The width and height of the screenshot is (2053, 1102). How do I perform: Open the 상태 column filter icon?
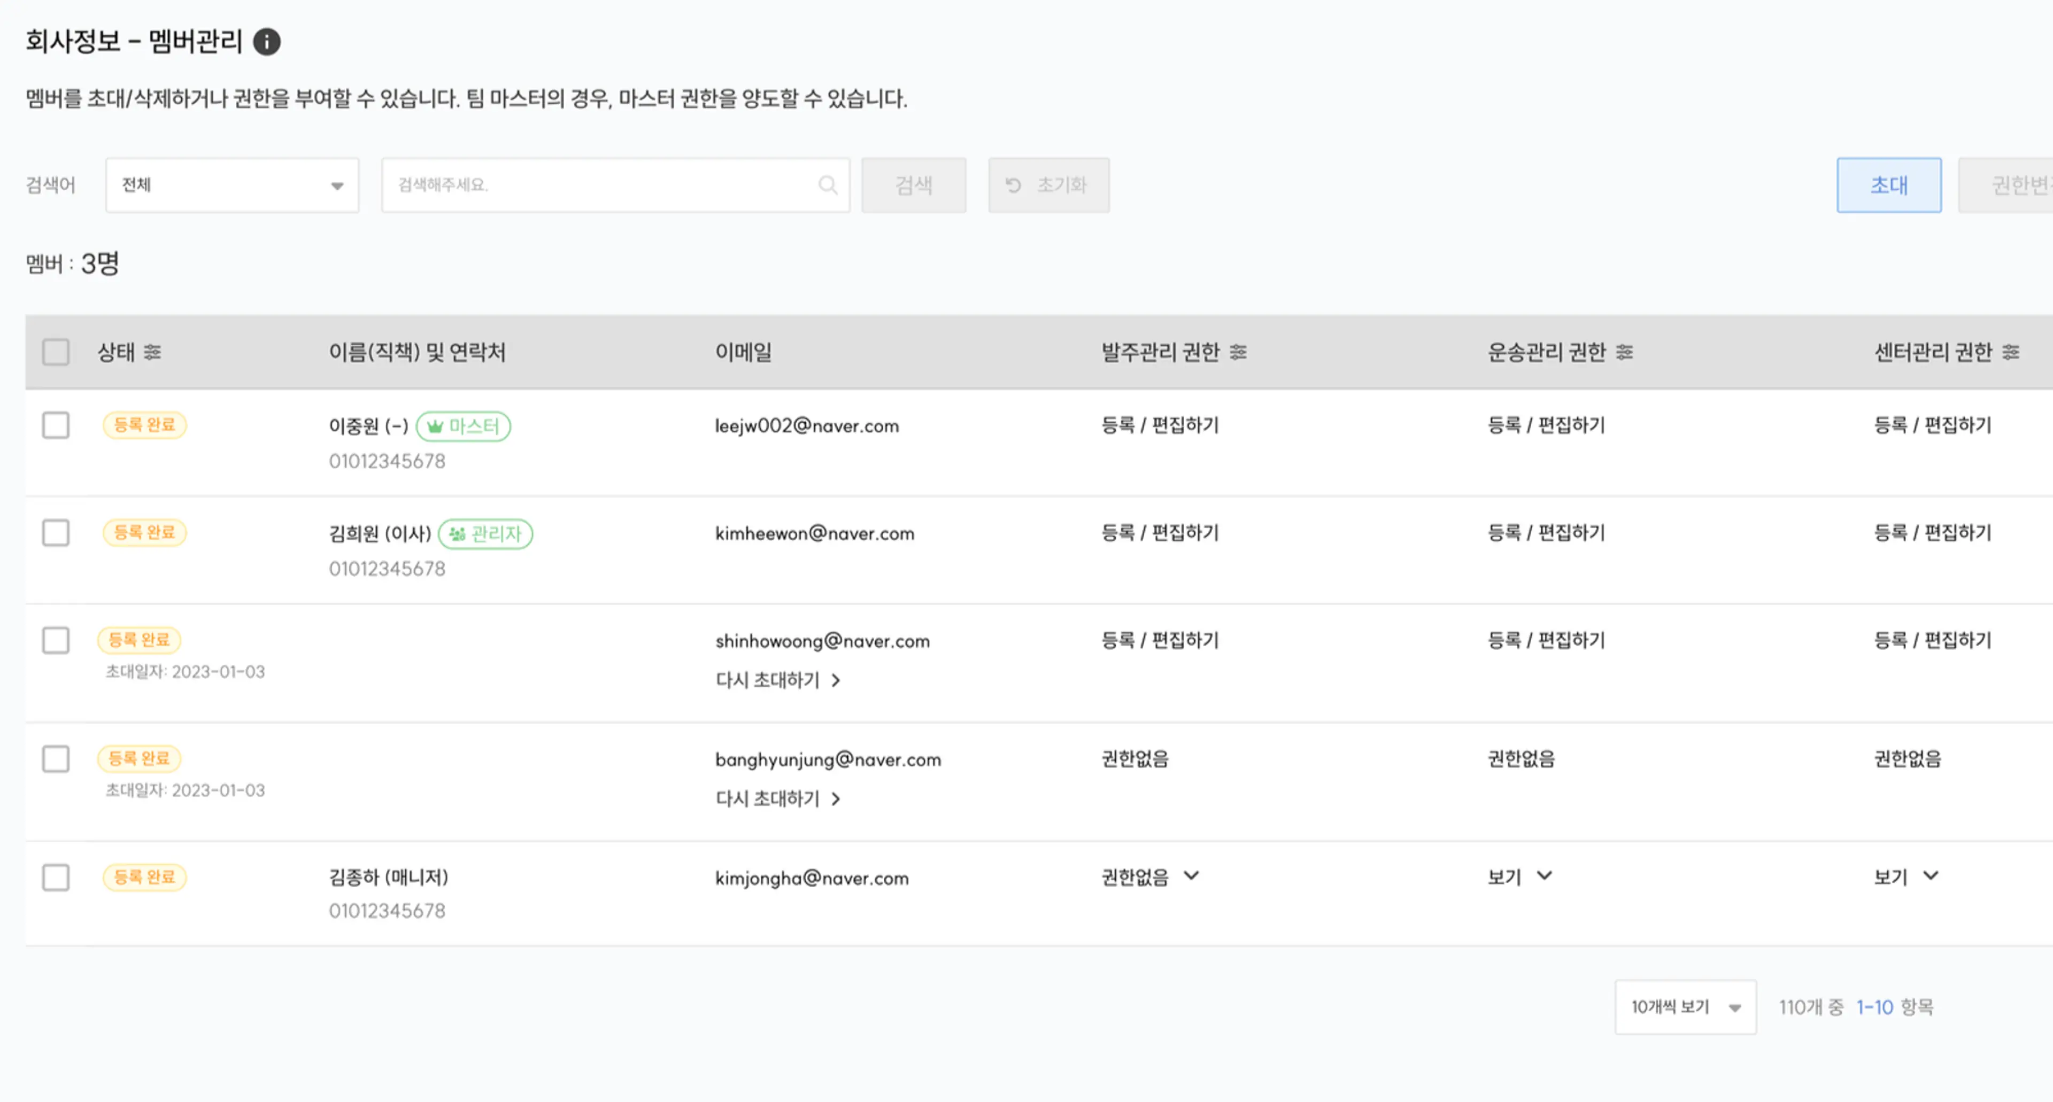tap(152, 352)
